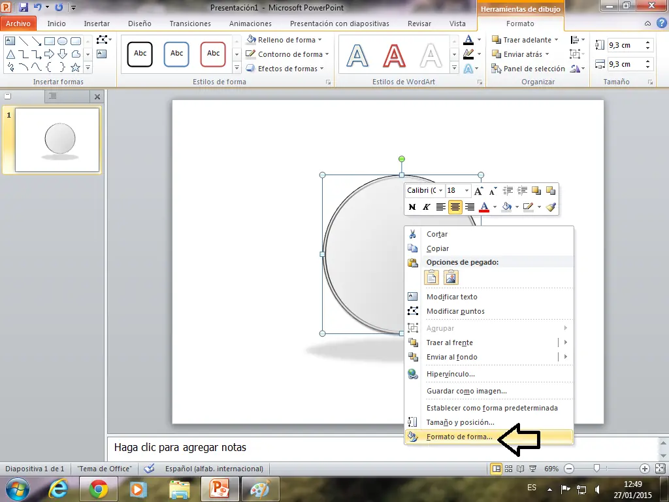669x502 pixels.
Task: Select the oval shape in shapes gallery
Action: [62, 41]
